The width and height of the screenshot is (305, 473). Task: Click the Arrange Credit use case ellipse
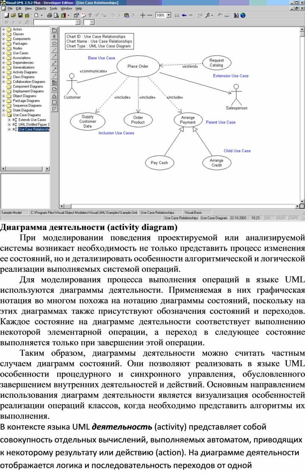click(216, 163)
